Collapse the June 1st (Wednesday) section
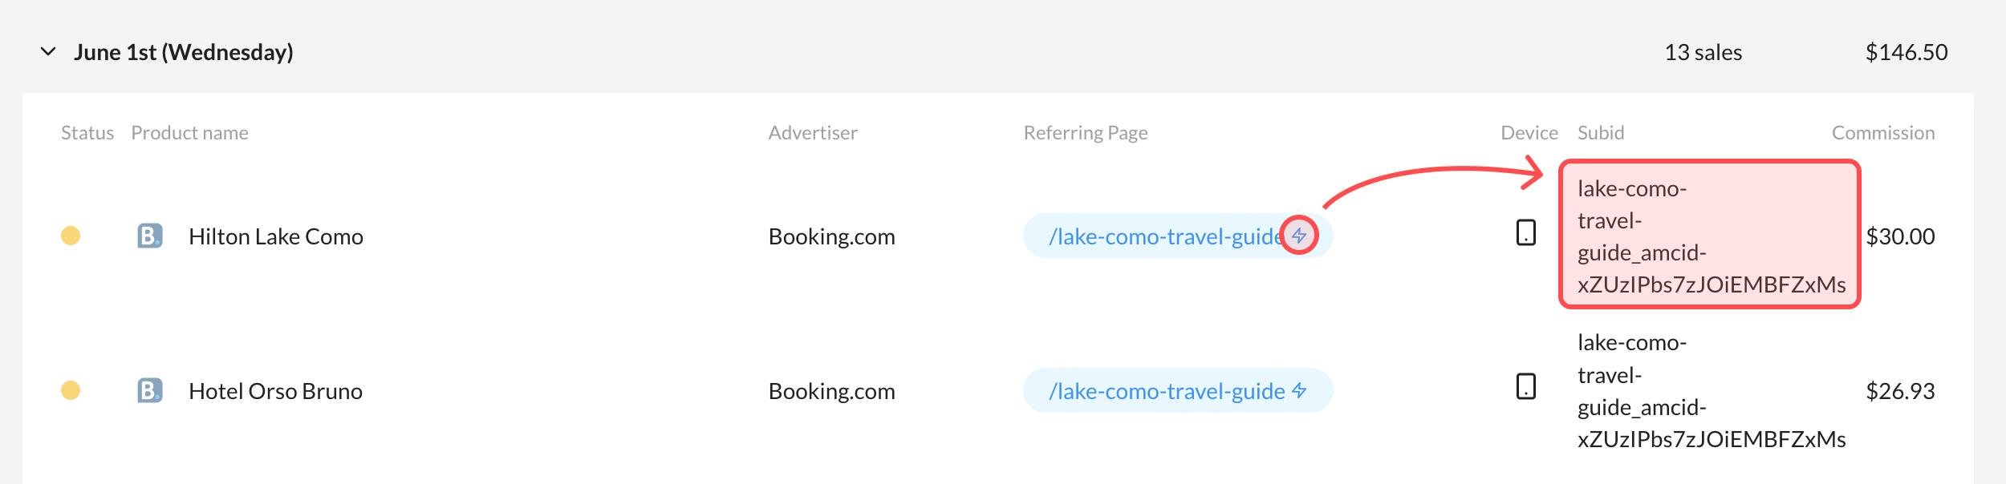The height and width of the screenshot is (484, 2006). tap(48, 52)
